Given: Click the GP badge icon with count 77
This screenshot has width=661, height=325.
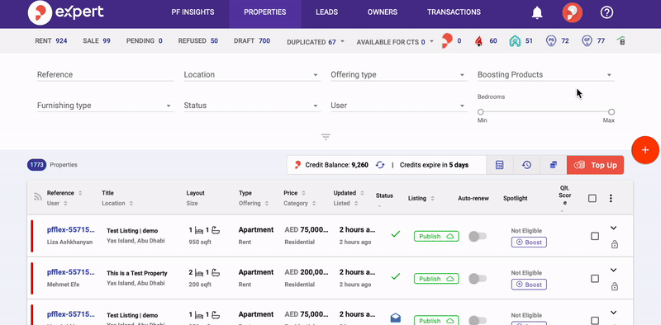Looking at the screenshot, I should [x=587, y=41].
